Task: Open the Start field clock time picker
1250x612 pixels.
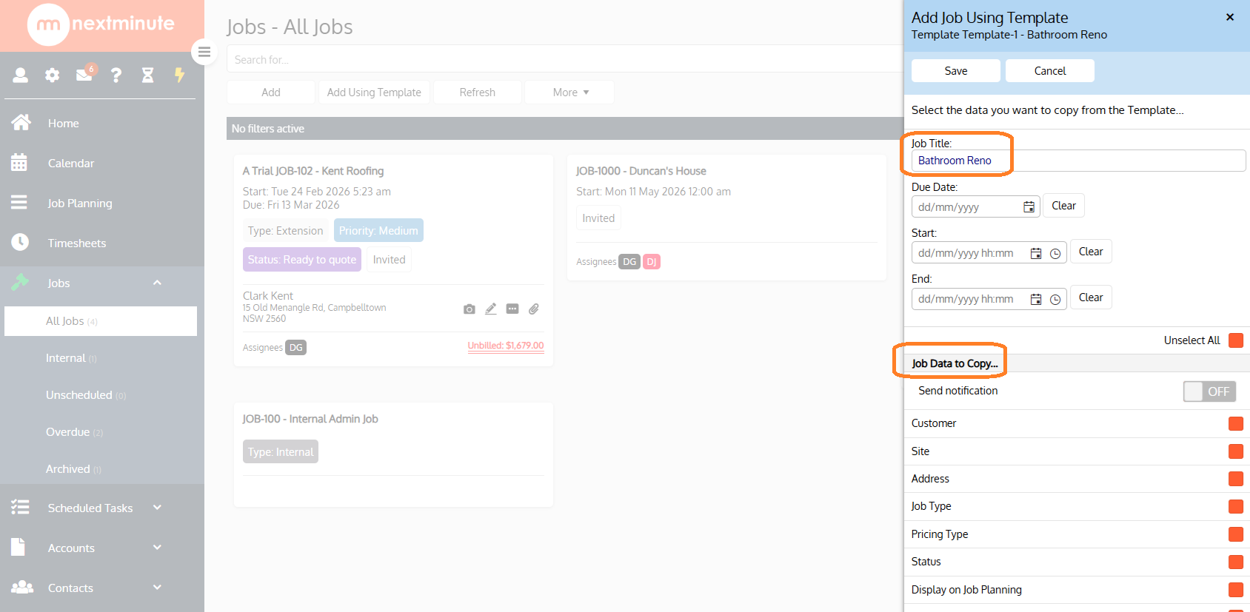Action: pyautogui.click(x=1055, y=253)
